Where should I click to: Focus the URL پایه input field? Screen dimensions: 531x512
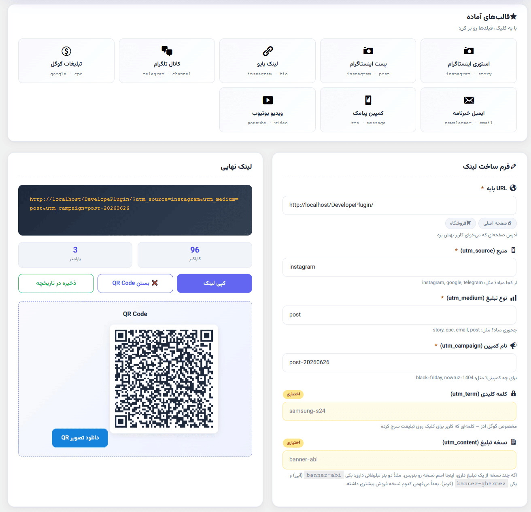click(399, 205)
